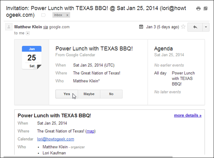Star this invitation email

coord(183,27)
